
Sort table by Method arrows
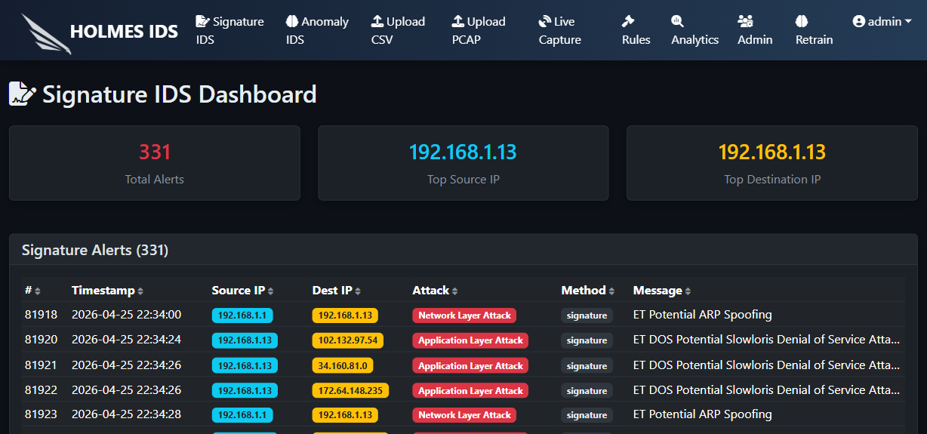(x=611, y=291)
